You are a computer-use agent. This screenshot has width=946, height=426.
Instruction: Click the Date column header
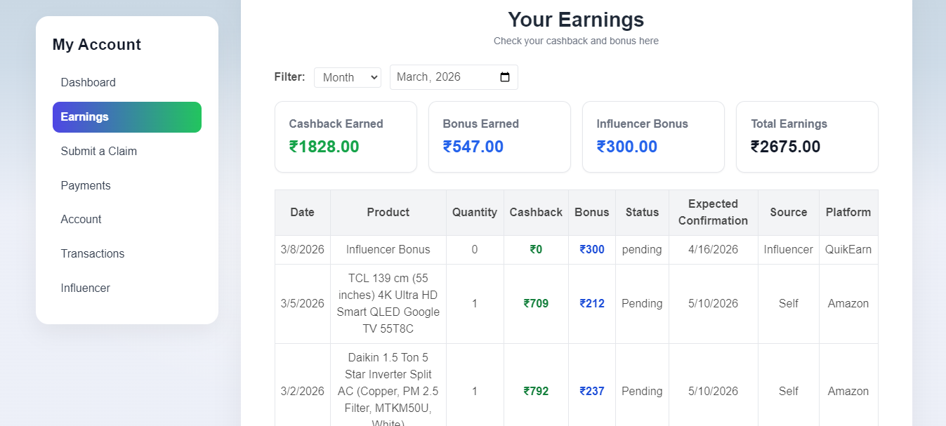coord(302,212)
